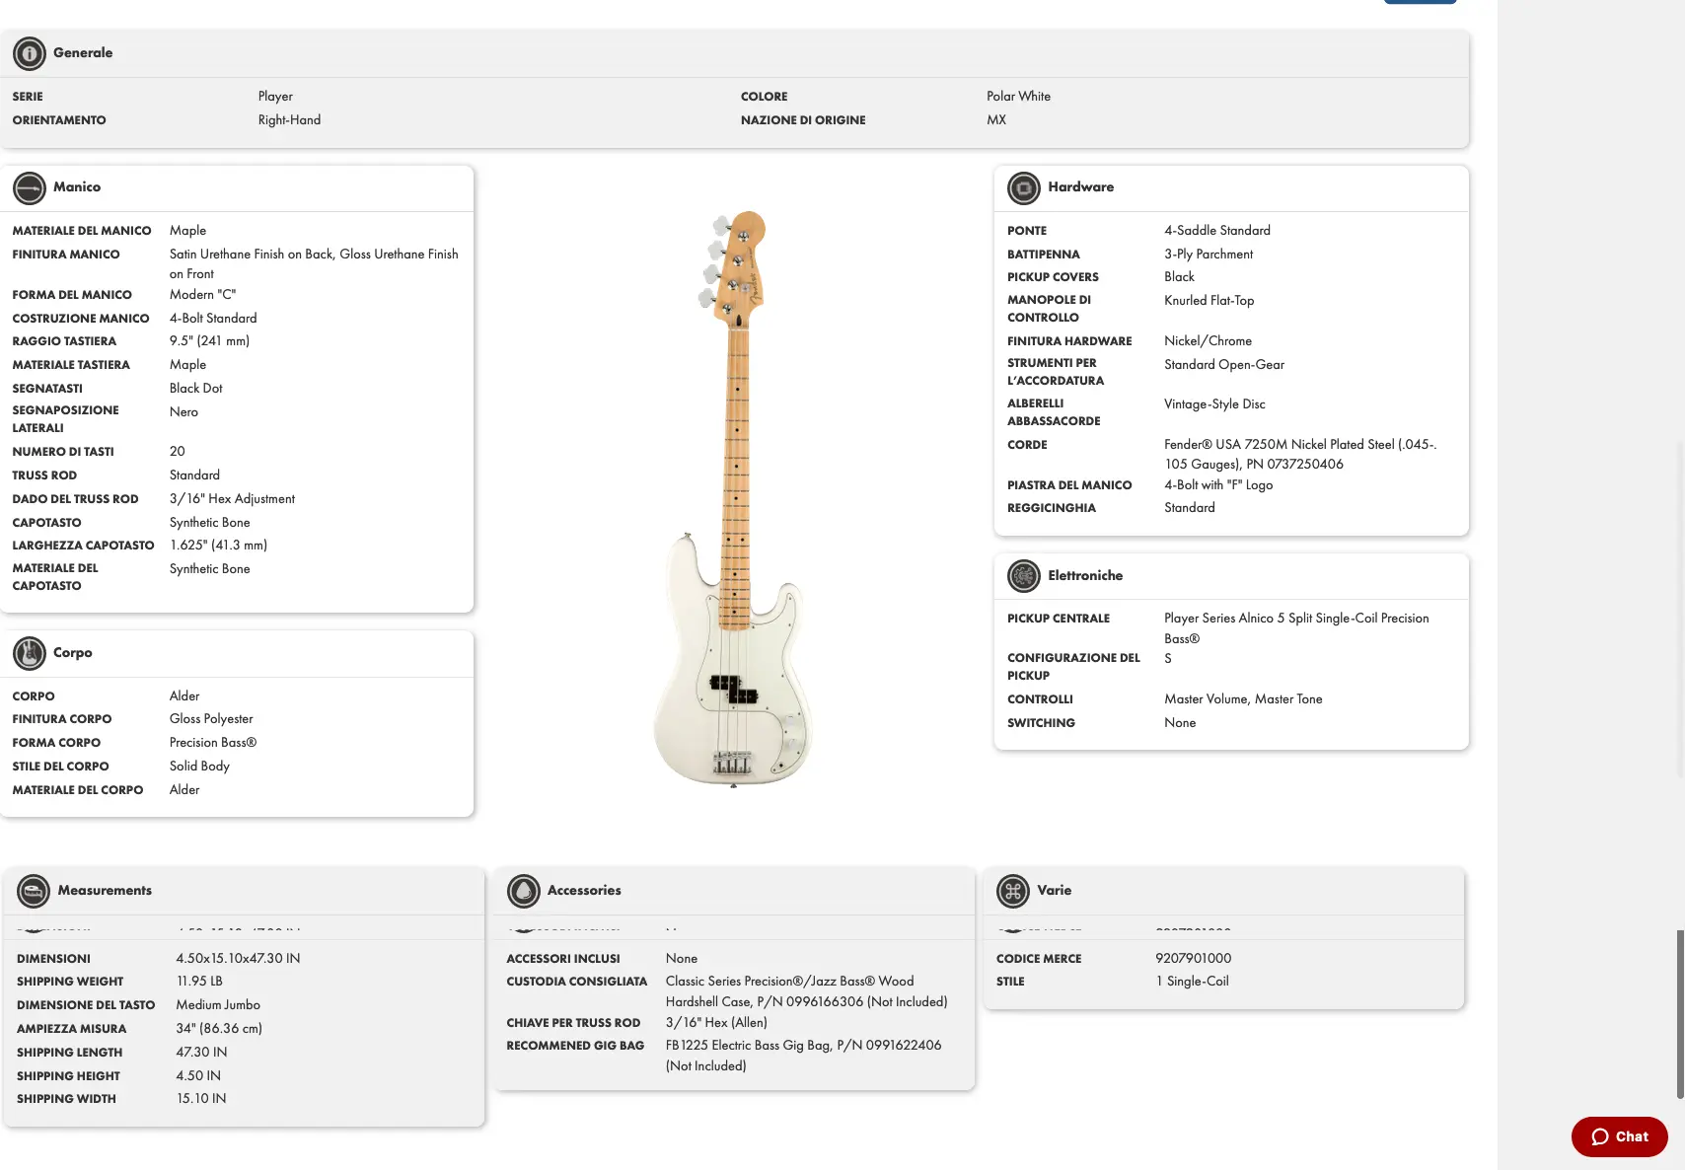This screenshot has width=1686, height=1170.
Task: Click the Generale info icon
Action: click(x=30, y=53)
